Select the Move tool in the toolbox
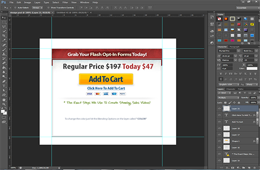Screen dimensions: 260x170 pos(4,18)
